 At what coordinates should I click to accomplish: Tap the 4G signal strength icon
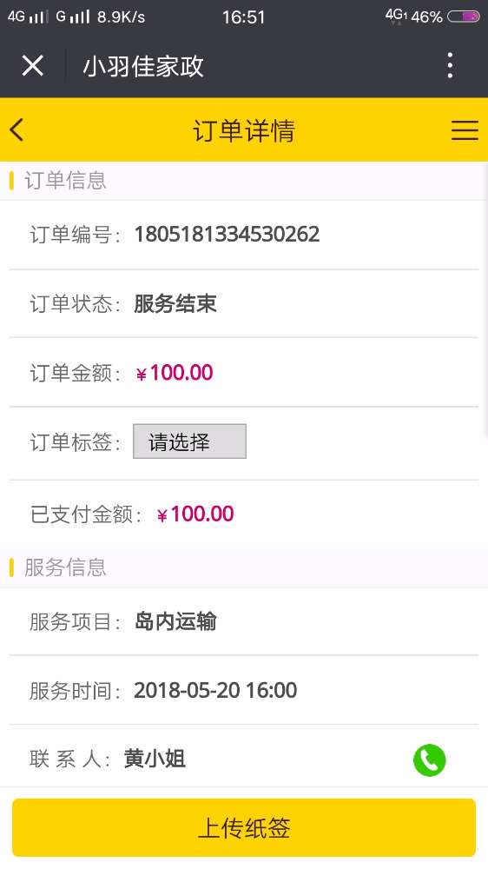27,17
